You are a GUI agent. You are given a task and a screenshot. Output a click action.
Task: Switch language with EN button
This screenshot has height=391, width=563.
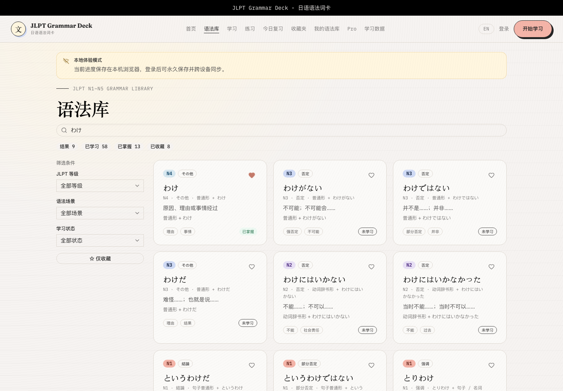click(x=486, y=29)
